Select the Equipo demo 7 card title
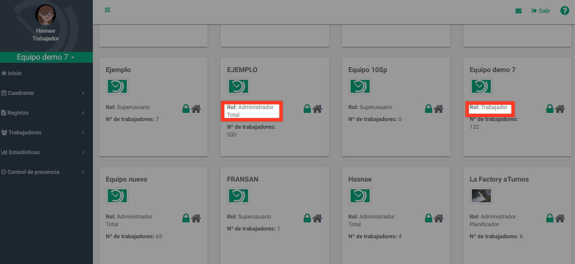575x264 pixels. click(492, 70)
